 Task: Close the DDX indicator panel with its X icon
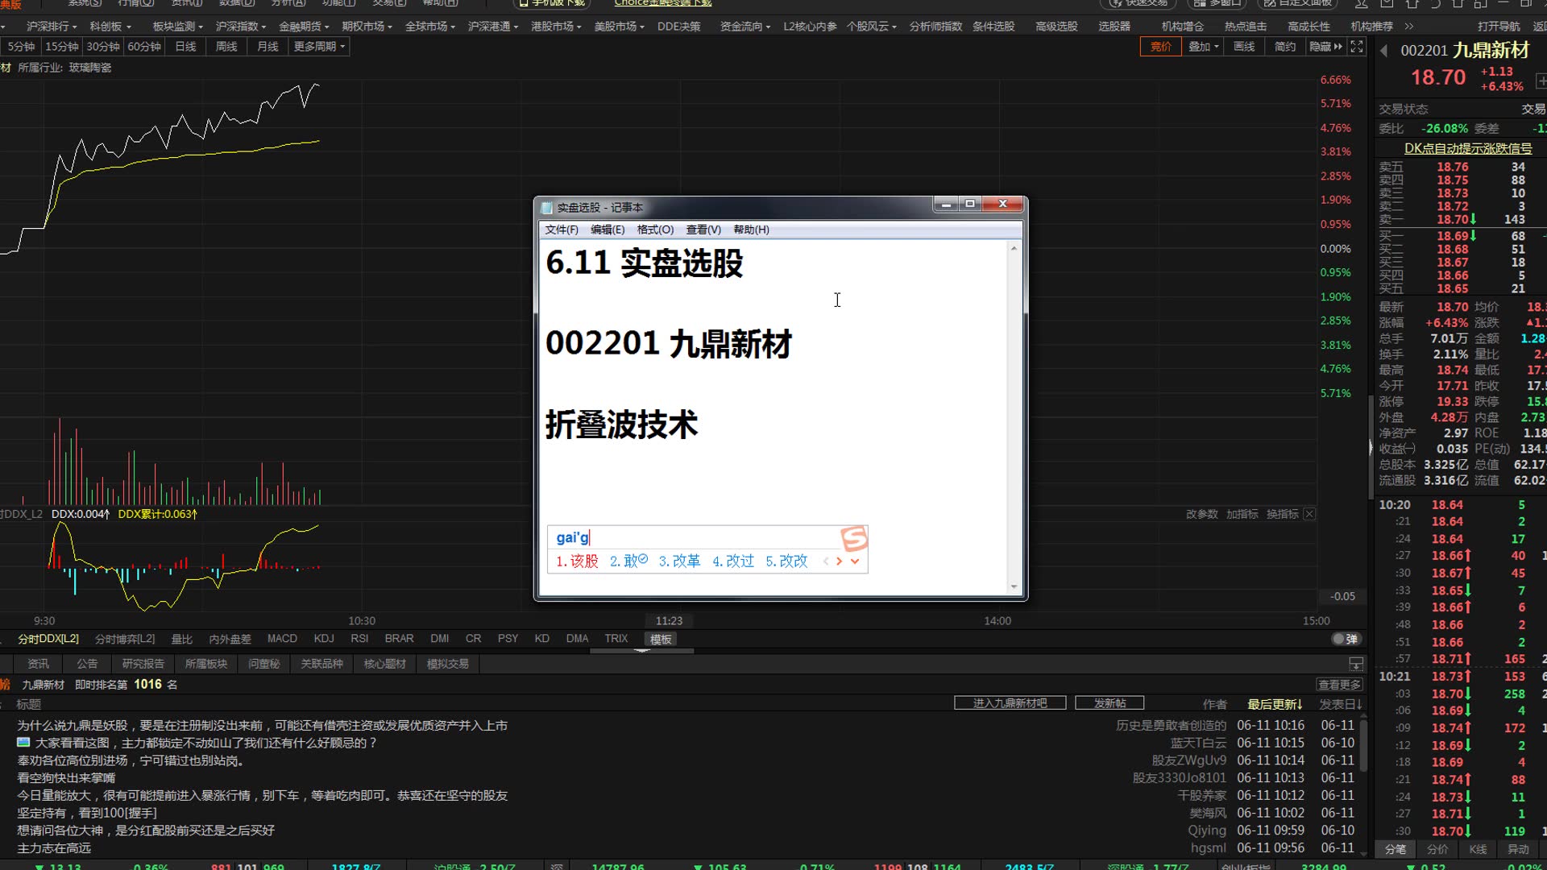point(1309,514)
